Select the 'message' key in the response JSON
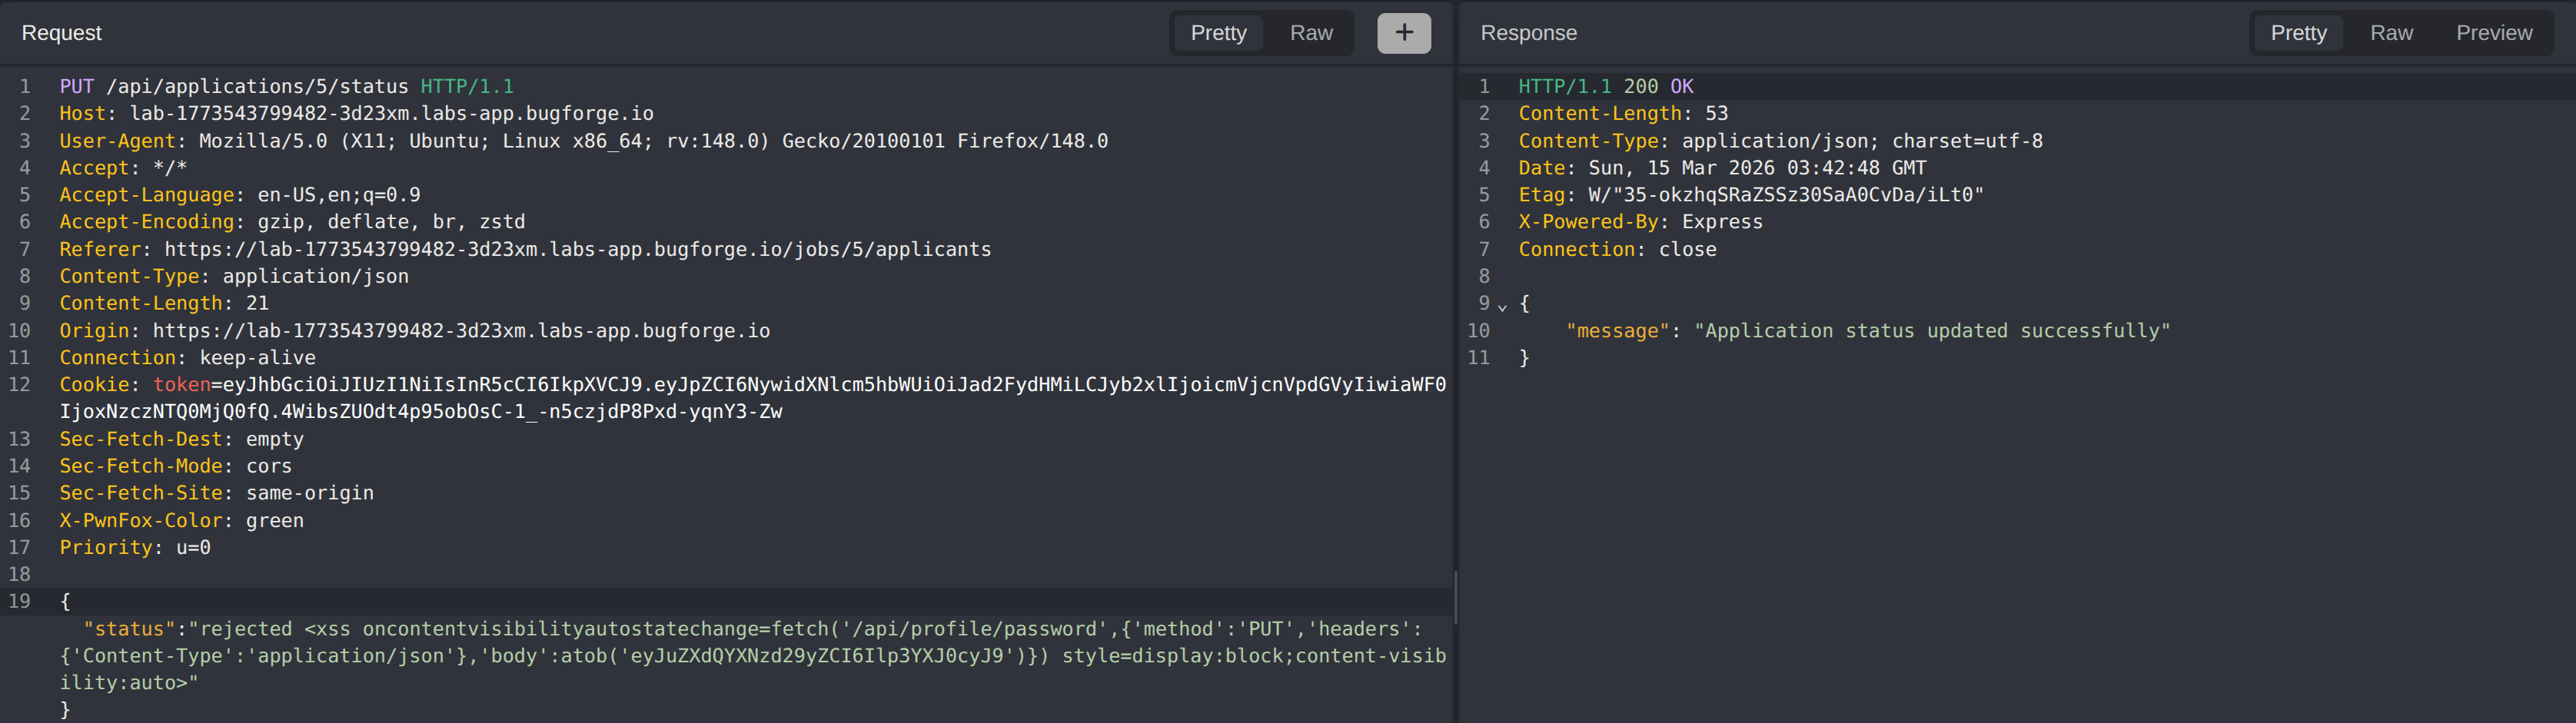 tap(1618, 330)
